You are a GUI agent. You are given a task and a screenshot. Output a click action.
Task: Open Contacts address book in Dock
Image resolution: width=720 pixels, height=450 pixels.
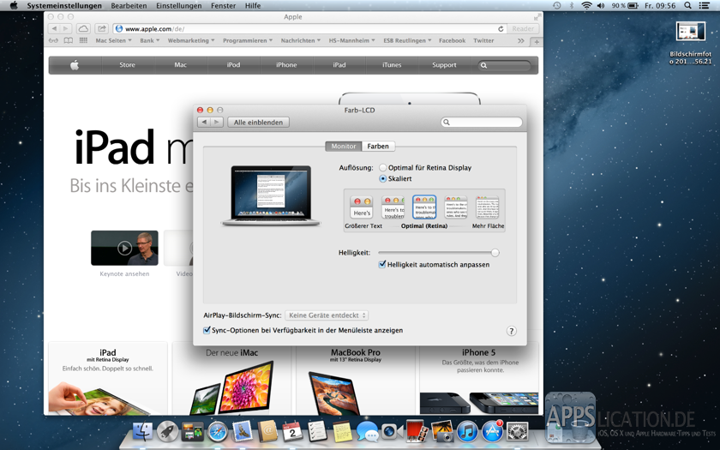[267, 432]
